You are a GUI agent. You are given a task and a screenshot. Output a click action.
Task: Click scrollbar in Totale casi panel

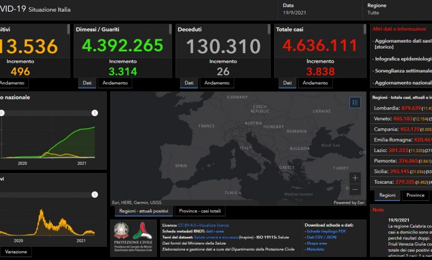[x=366, y=29]
